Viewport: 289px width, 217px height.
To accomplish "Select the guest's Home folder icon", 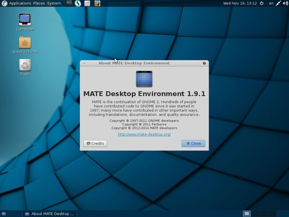I will [x=25, y=45].
